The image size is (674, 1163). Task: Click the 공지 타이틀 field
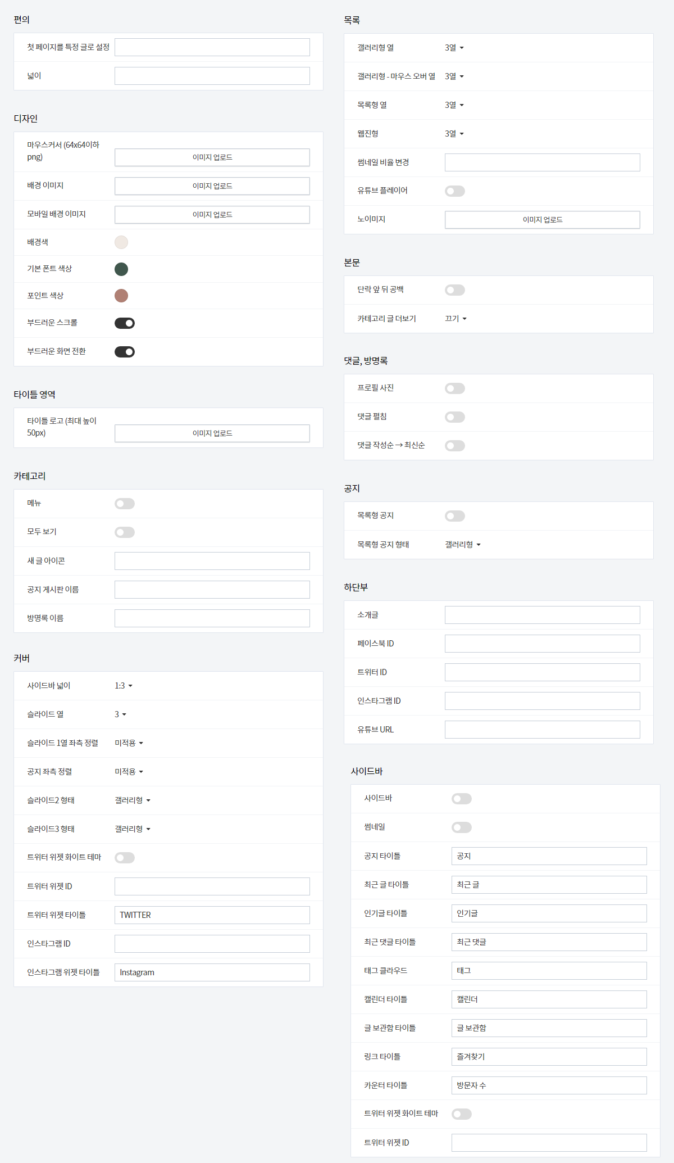(549, 856)
